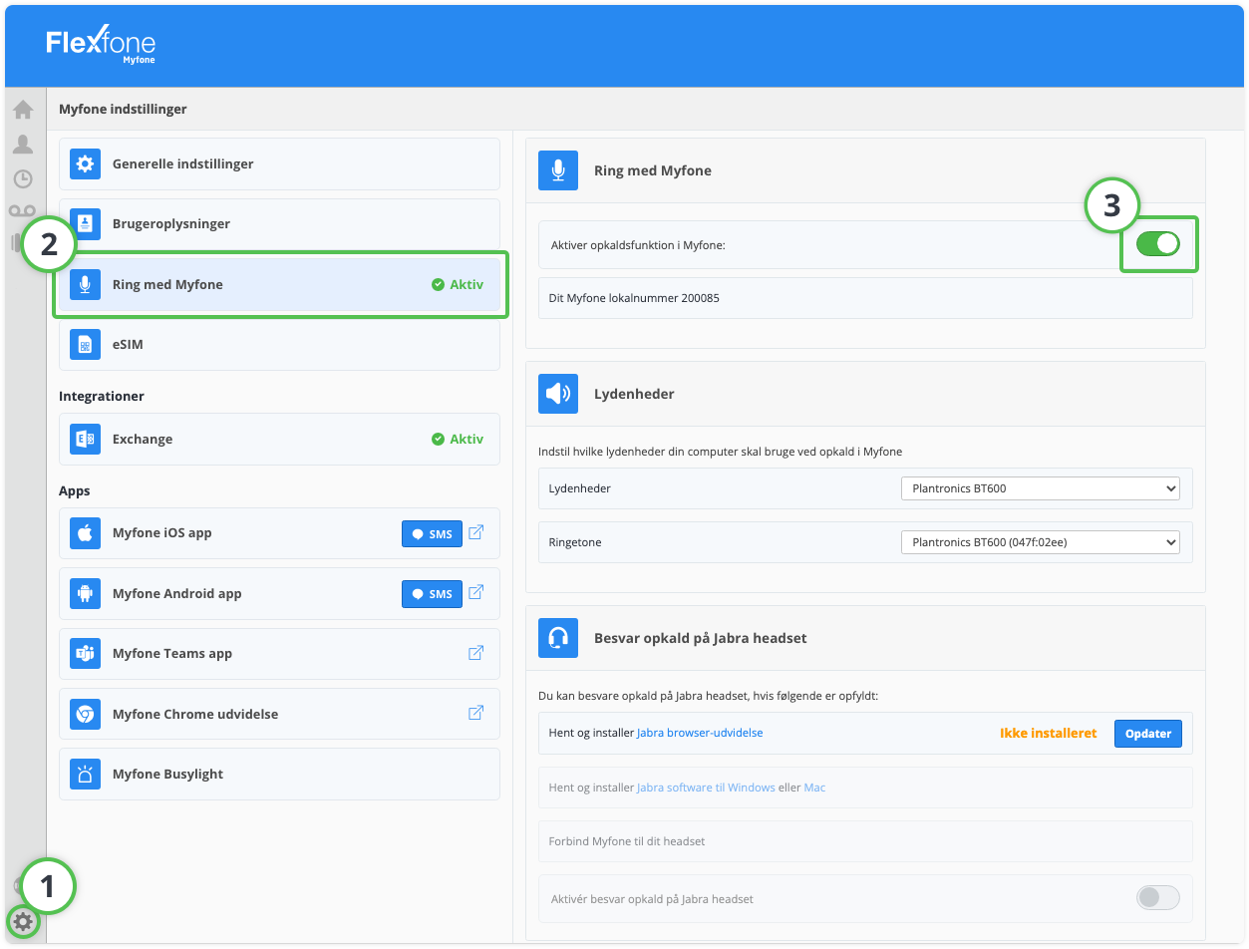This screenshot has height=949, width=1249.
Task: Toggle Aktivér besvar opkald på Jabra headset
Action: (1157, 898)
